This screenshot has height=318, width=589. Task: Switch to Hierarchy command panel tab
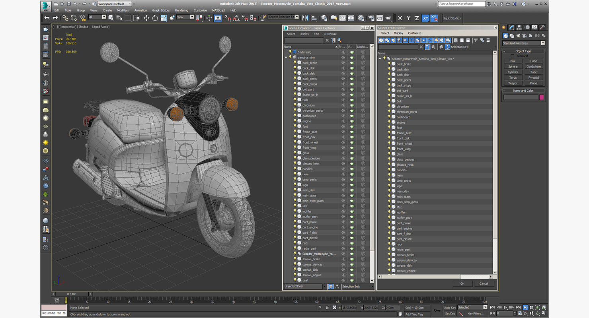(x=519, y=27)
